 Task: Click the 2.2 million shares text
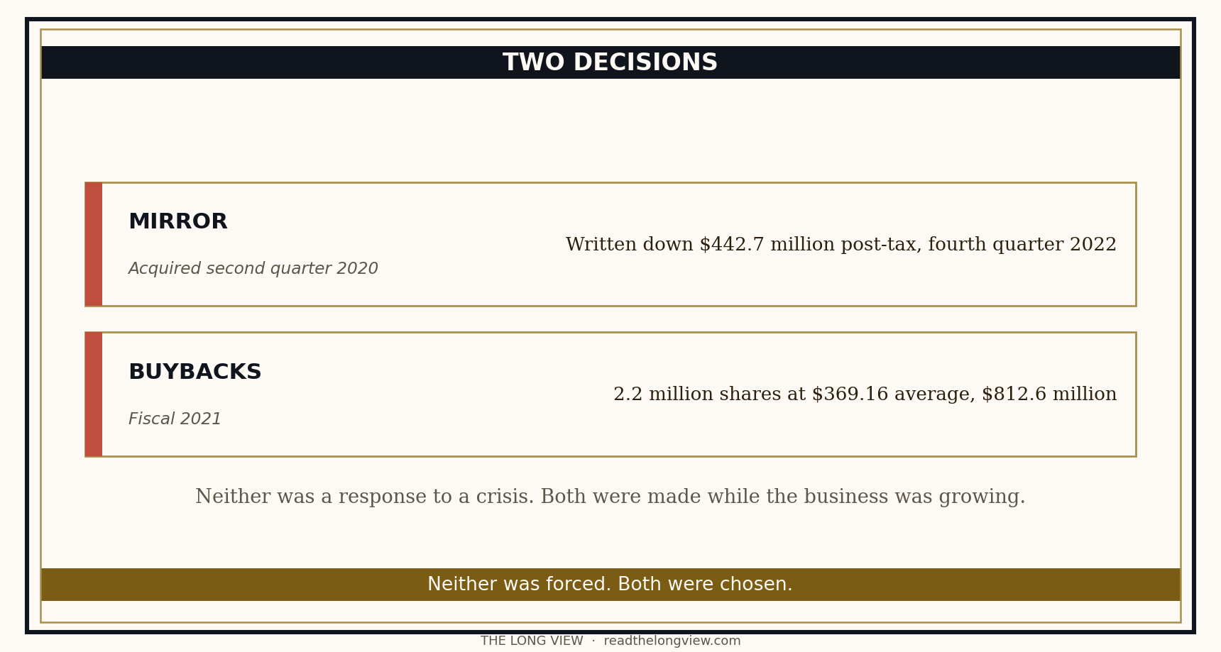[x=865, y=394]
